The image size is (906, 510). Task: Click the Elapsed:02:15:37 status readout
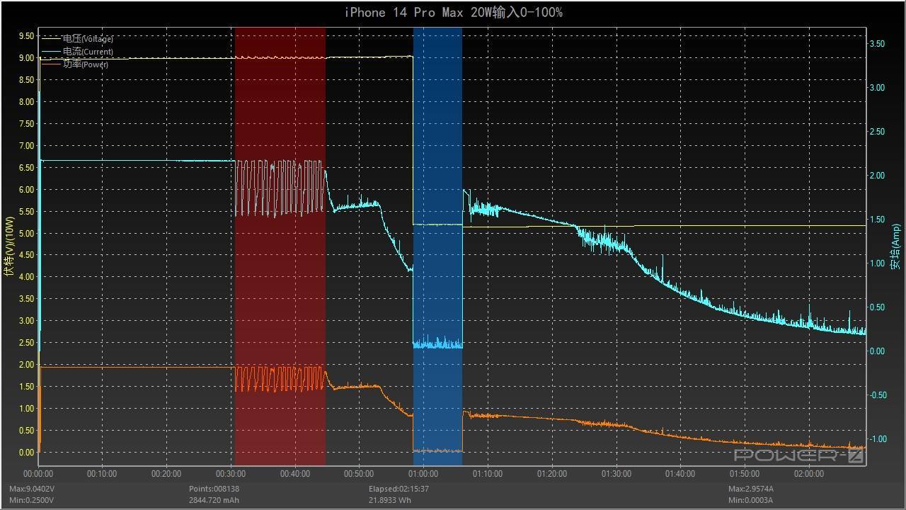(399, 489)
